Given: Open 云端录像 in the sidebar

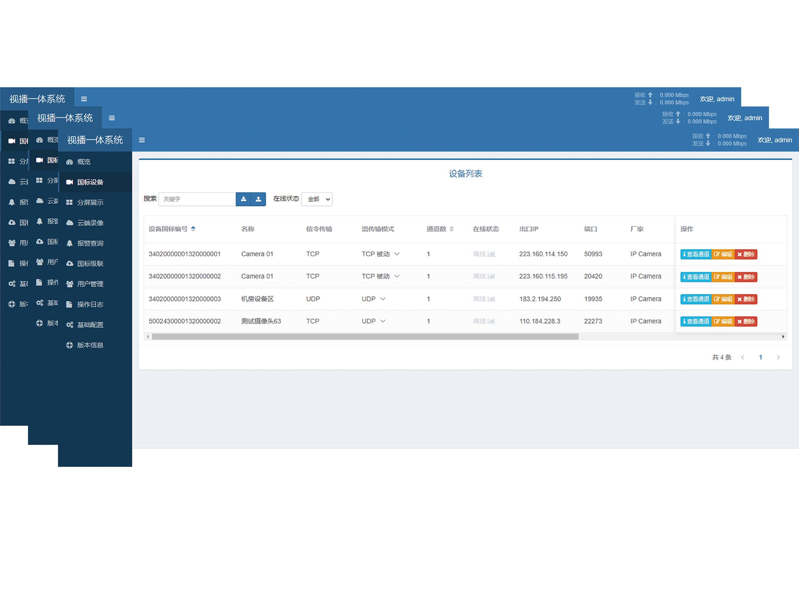Looking at the screenshot, I should click(x=90, y=223).
